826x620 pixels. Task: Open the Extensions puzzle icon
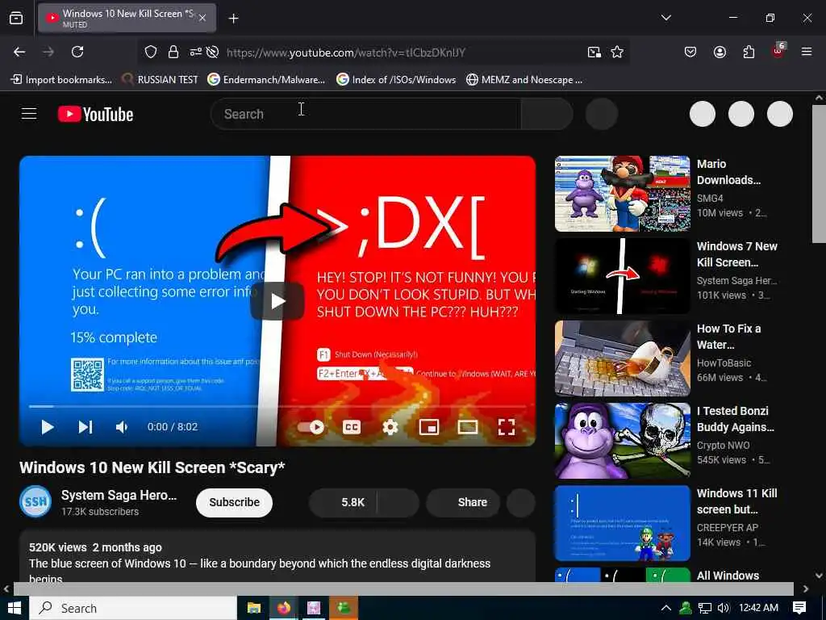(x=749, y=52)
